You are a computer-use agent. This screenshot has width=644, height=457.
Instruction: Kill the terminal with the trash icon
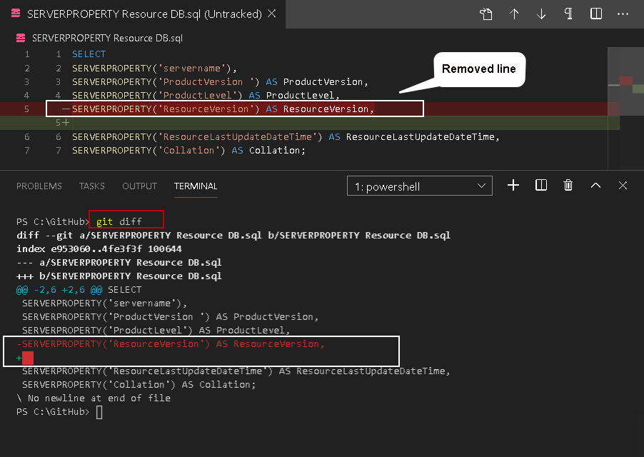tap(568, 186)
